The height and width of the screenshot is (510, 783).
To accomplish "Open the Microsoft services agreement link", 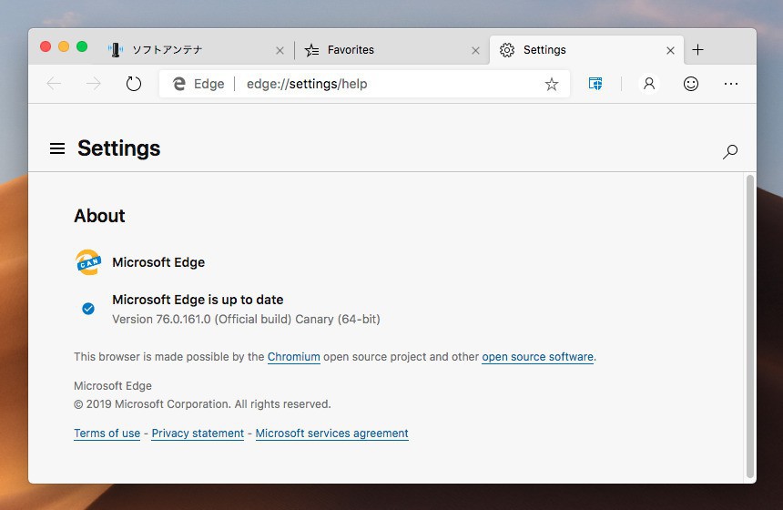I will coord(332,433).
